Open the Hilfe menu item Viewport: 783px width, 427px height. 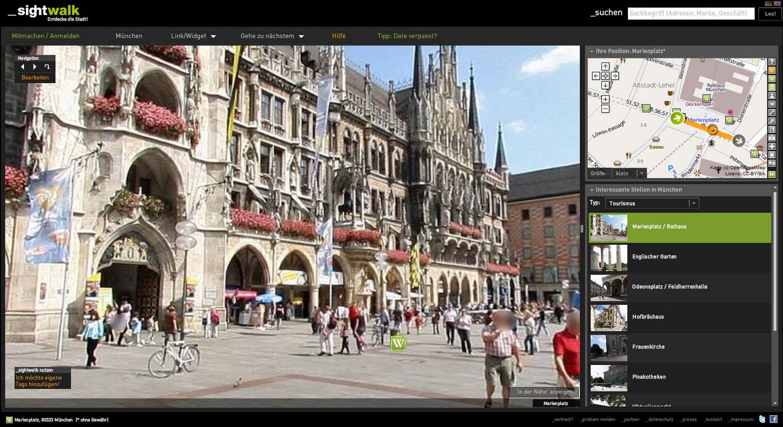tap(339, 36)
